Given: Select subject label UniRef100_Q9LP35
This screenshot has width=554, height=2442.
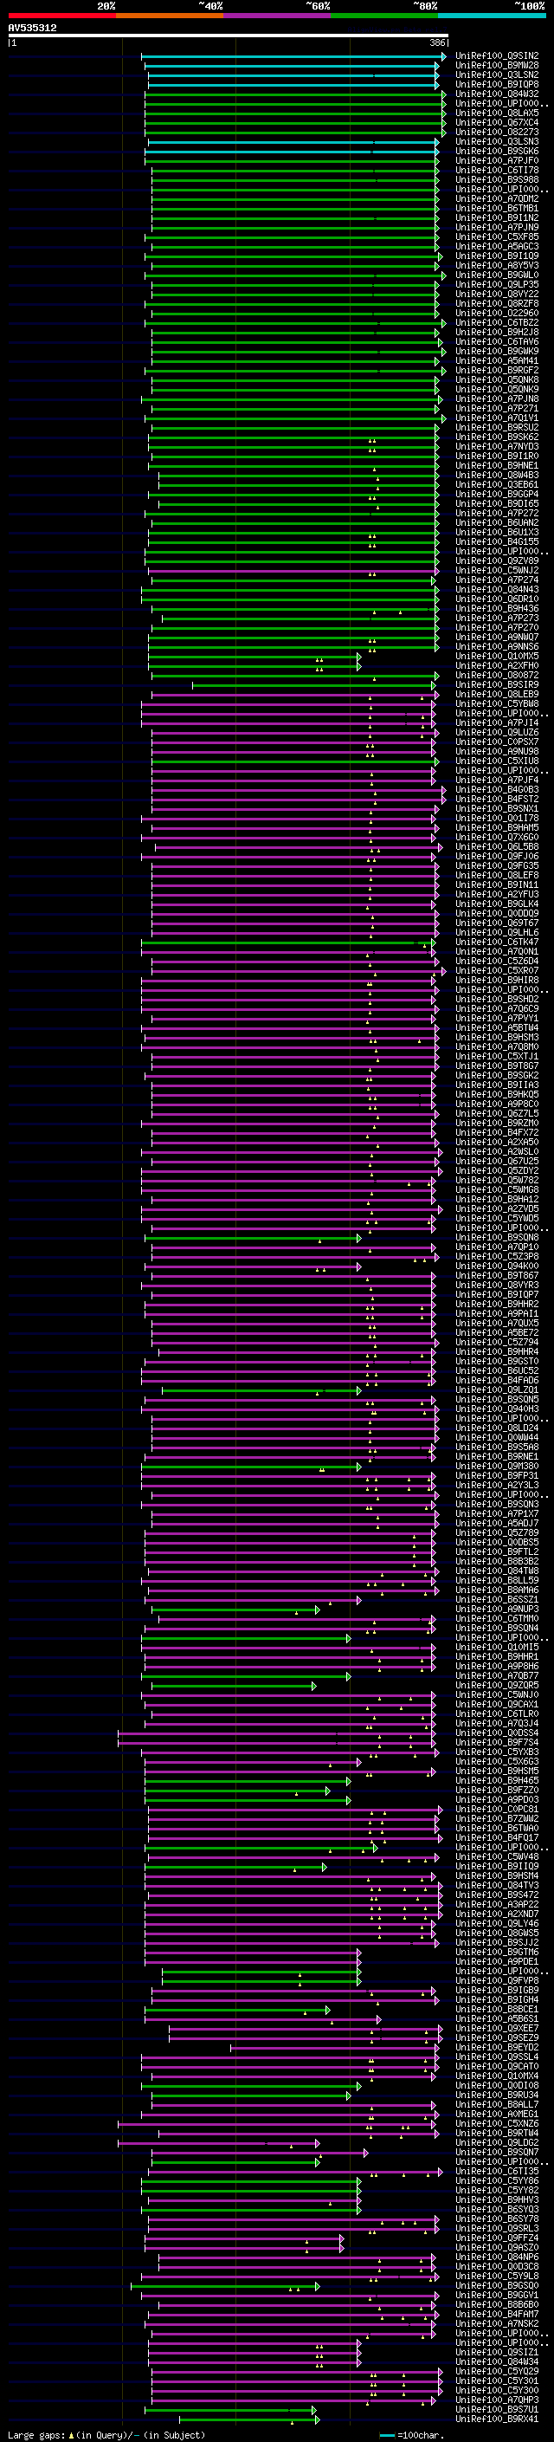Looking at the screenshot, I should click(x=497, y=284).
